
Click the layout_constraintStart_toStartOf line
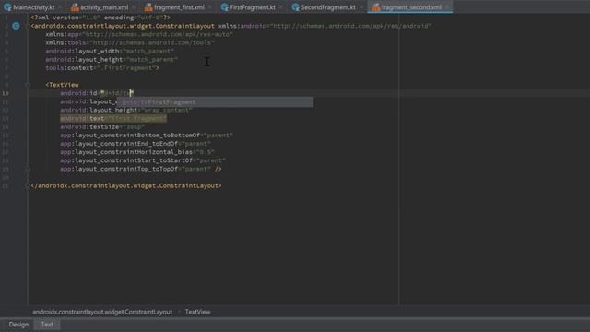tap(143, 160)
